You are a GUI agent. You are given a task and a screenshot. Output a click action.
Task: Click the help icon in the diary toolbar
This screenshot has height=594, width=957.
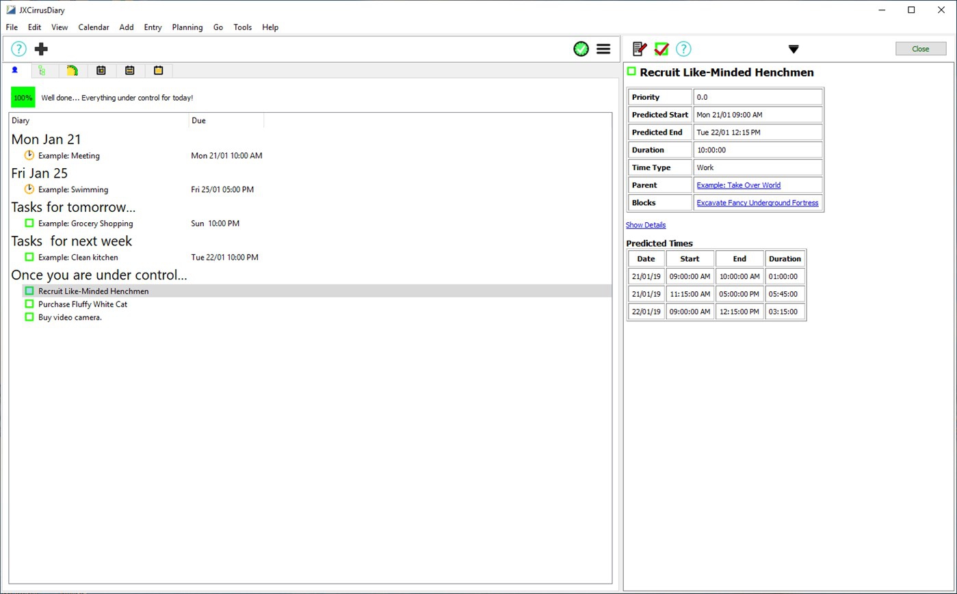coord(18,49)
